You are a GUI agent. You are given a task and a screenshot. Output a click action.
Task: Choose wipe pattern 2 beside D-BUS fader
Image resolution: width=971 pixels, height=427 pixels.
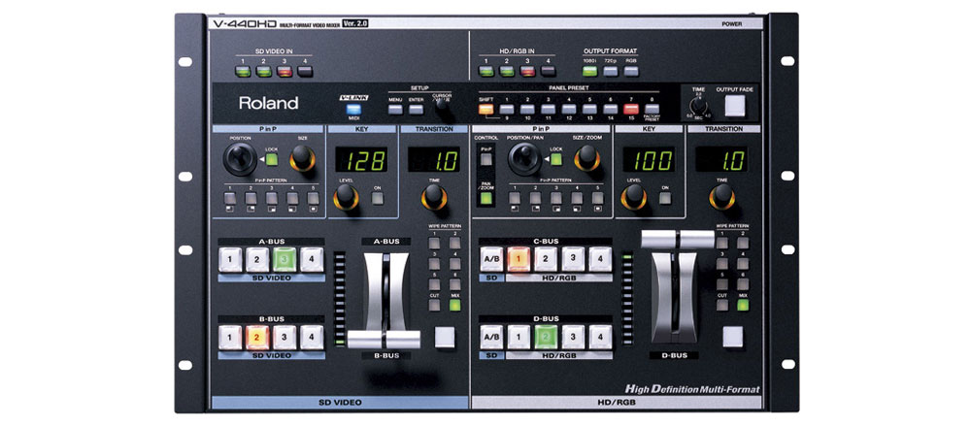743,244
